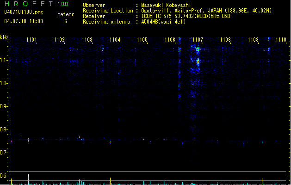Click the 1107 time marker
The width and height of the screenshot is (291, 185).
click(198, 40)
